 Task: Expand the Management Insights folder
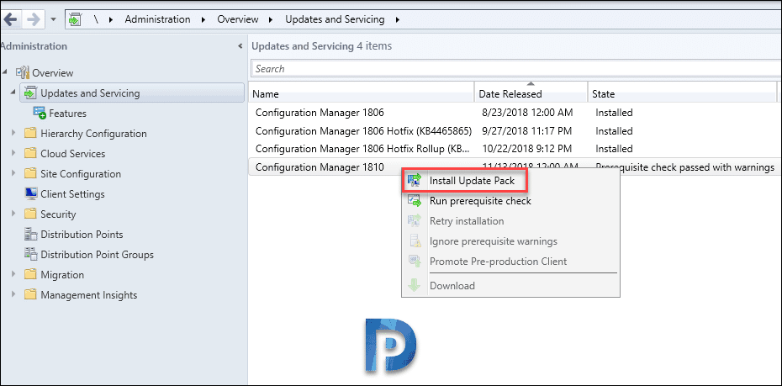point(13,294)
